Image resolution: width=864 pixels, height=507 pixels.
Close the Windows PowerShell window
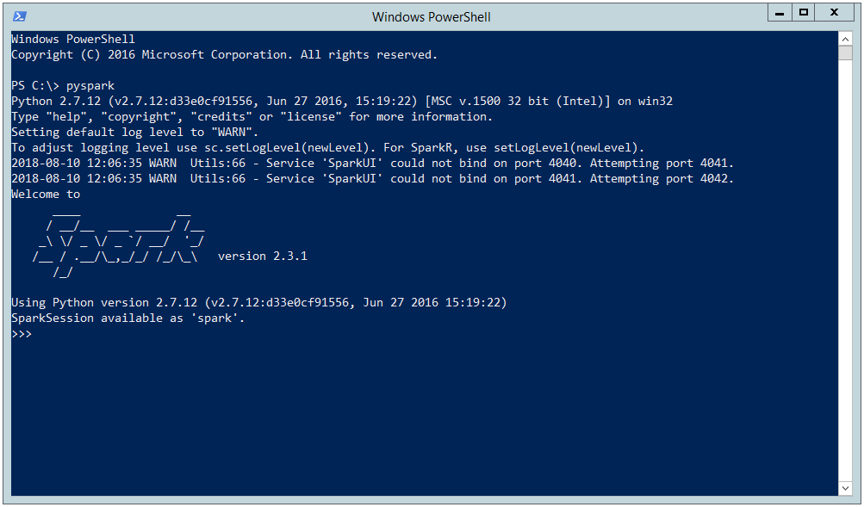click(x=836, y=13)
